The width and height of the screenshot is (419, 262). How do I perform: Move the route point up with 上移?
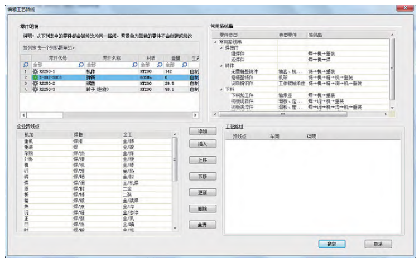click(x=203, y=159)
